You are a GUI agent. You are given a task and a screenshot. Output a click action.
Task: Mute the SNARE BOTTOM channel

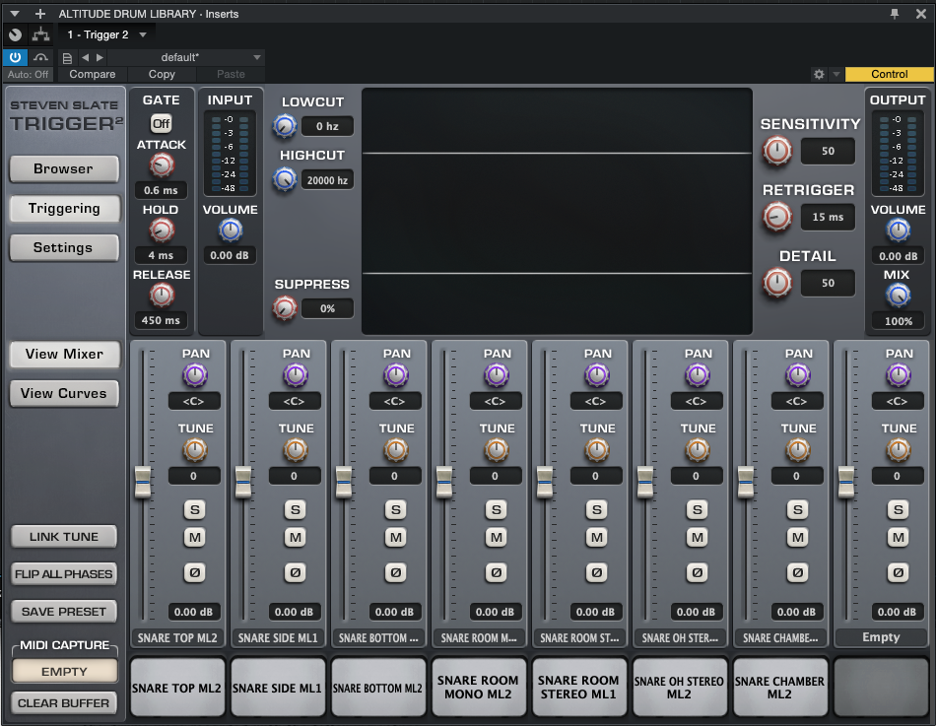point(395,537)
